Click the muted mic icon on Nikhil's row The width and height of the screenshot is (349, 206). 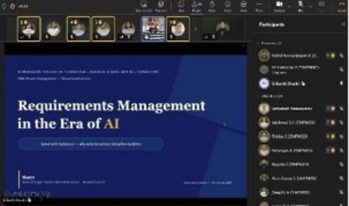pyautogui.click(x=341, y=56)
